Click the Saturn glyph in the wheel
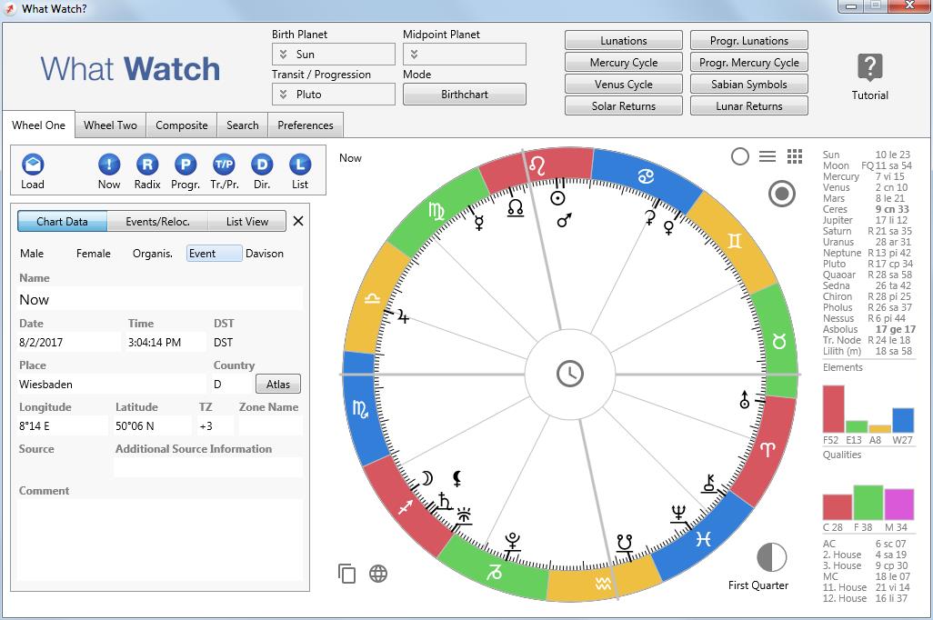Image resolution: width=933 pixels, height=620 pixels. (x=445, y=500)
